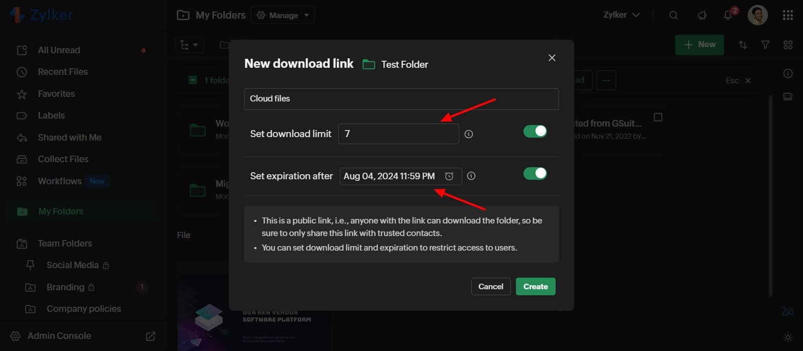Click the download limit number field
The width and height of the screenshot is (803, 351).
398,134
